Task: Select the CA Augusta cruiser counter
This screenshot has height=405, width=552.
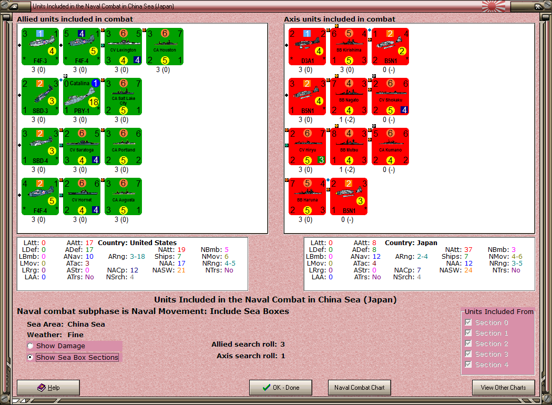Action: 123,197
